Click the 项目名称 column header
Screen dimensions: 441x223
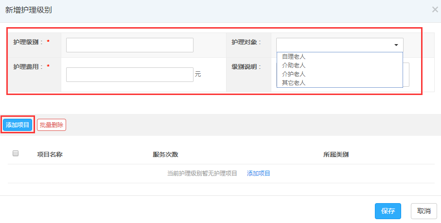pyautogui.click(x=50, y=155)
